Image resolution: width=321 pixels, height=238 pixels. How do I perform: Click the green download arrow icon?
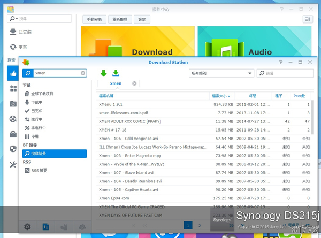point(104,73)
